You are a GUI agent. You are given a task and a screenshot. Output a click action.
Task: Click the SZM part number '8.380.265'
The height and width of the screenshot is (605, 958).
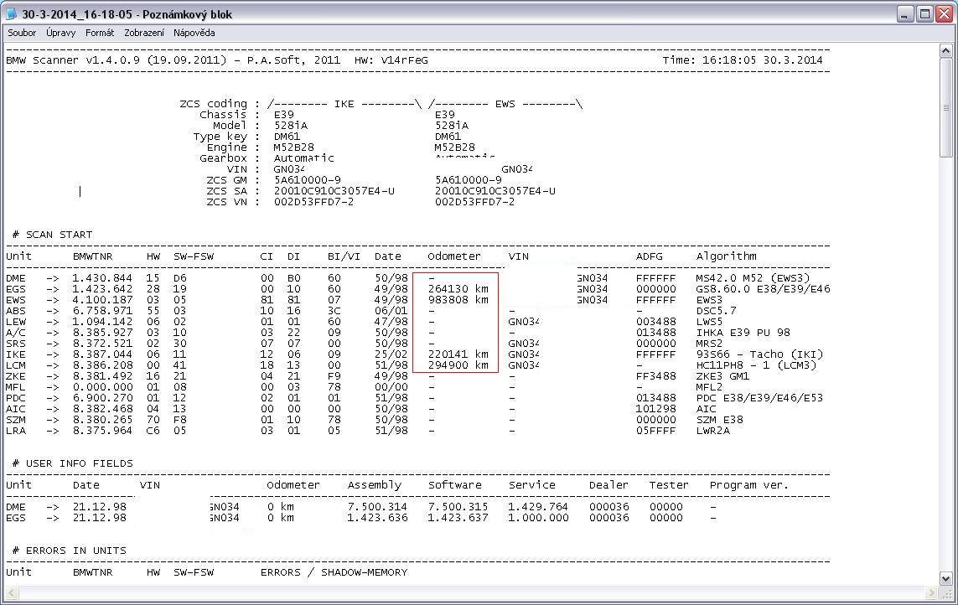pos(102,420)
